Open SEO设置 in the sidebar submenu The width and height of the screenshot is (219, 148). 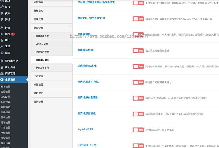pos(5,97)
